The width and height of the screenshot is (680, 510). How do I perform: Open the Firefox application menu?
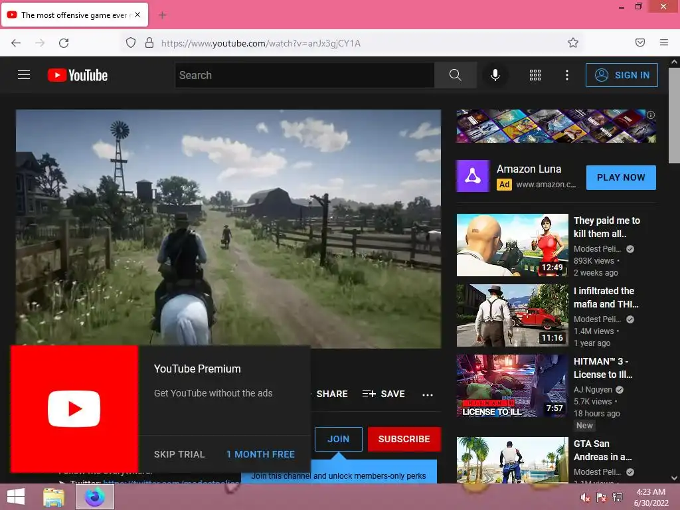664,43
